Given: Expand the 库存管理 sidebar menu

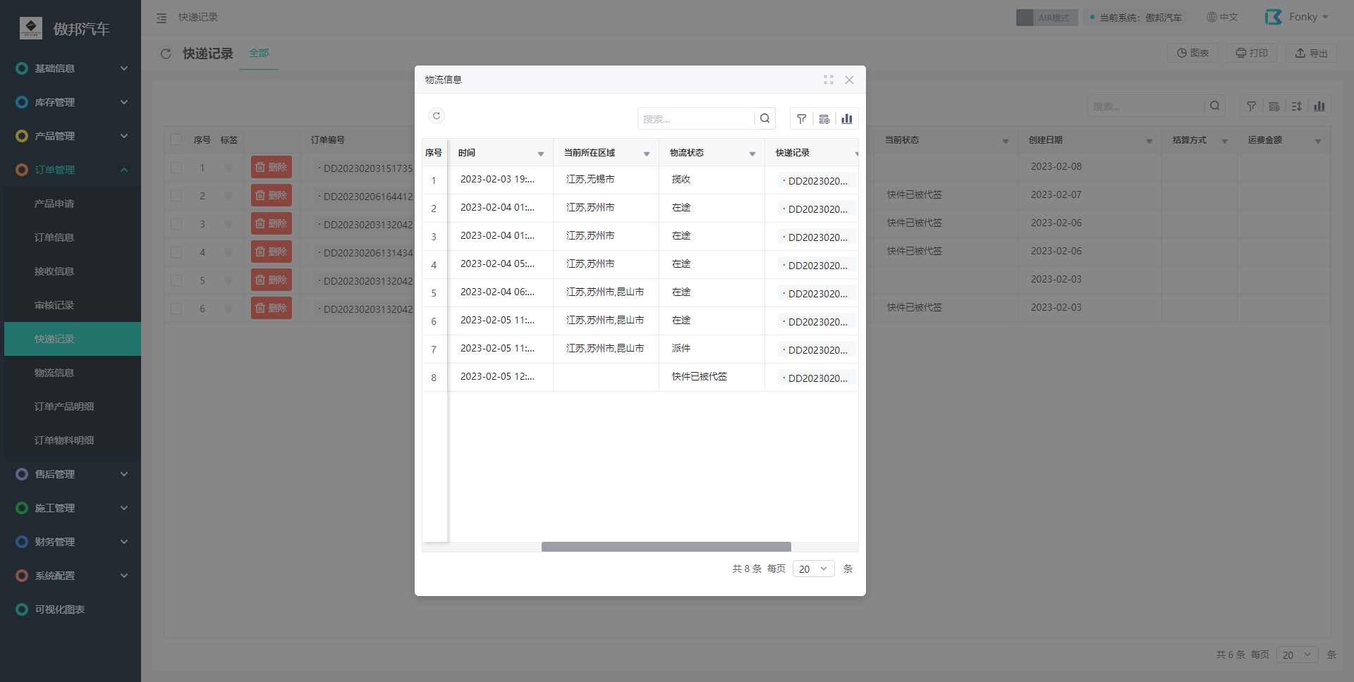Looking at the screenshot, I should click(71, 102).
